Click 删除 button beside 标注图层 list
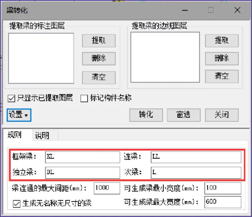252x217 pixels. [99, 58]
